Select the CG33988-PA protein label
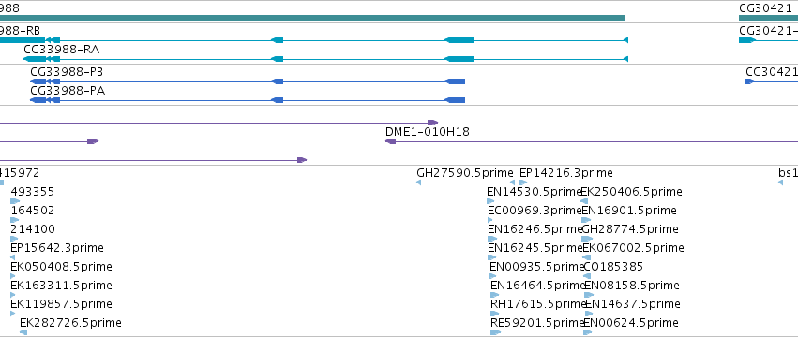Image resolution: width=798 pixels, height=337 pixels. point(68,91)
